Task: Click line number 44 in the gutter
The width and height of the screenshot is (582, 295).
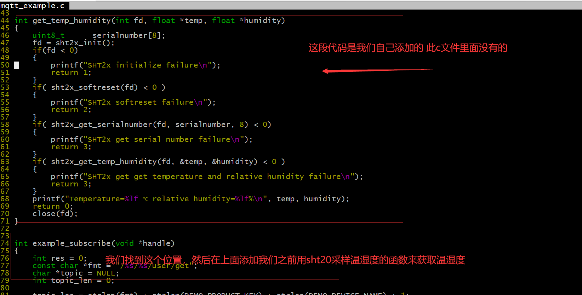Action: (5, 21)
